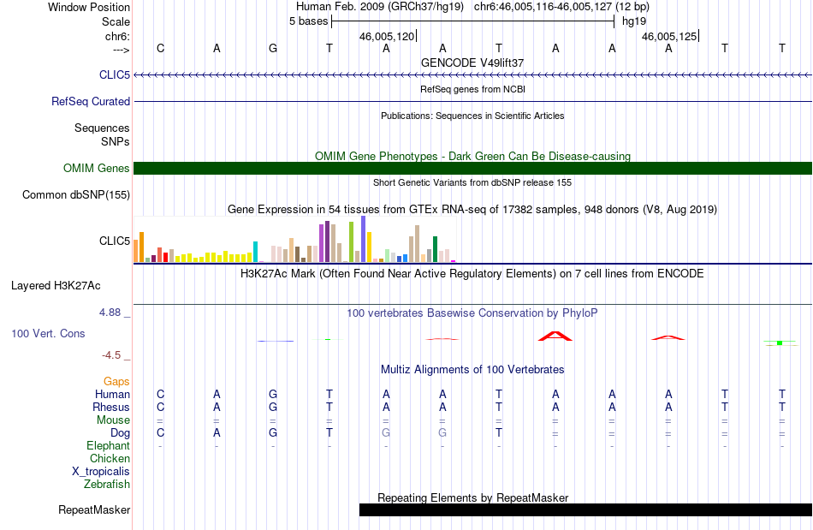Click the chr6: ruler label
The image size is (813, 530).
(x=117, y=36)
